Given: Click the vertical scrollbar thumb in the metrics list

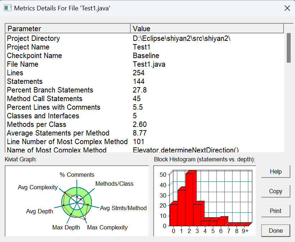Looking at the screenshot, I should pos(289,48).
